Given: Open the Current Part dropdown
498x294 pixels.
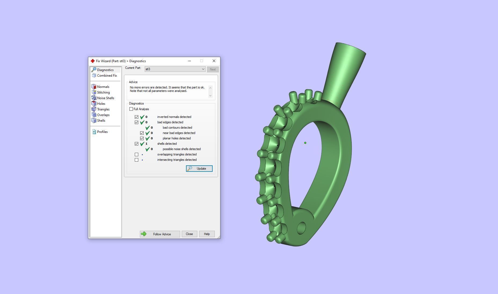Looking at the screenshot, I should pos(175,69).
